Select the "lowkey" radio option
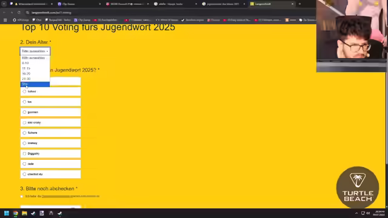Image resolution: width=388 pixels, height=218 pixels. click(x=50, y=143)
